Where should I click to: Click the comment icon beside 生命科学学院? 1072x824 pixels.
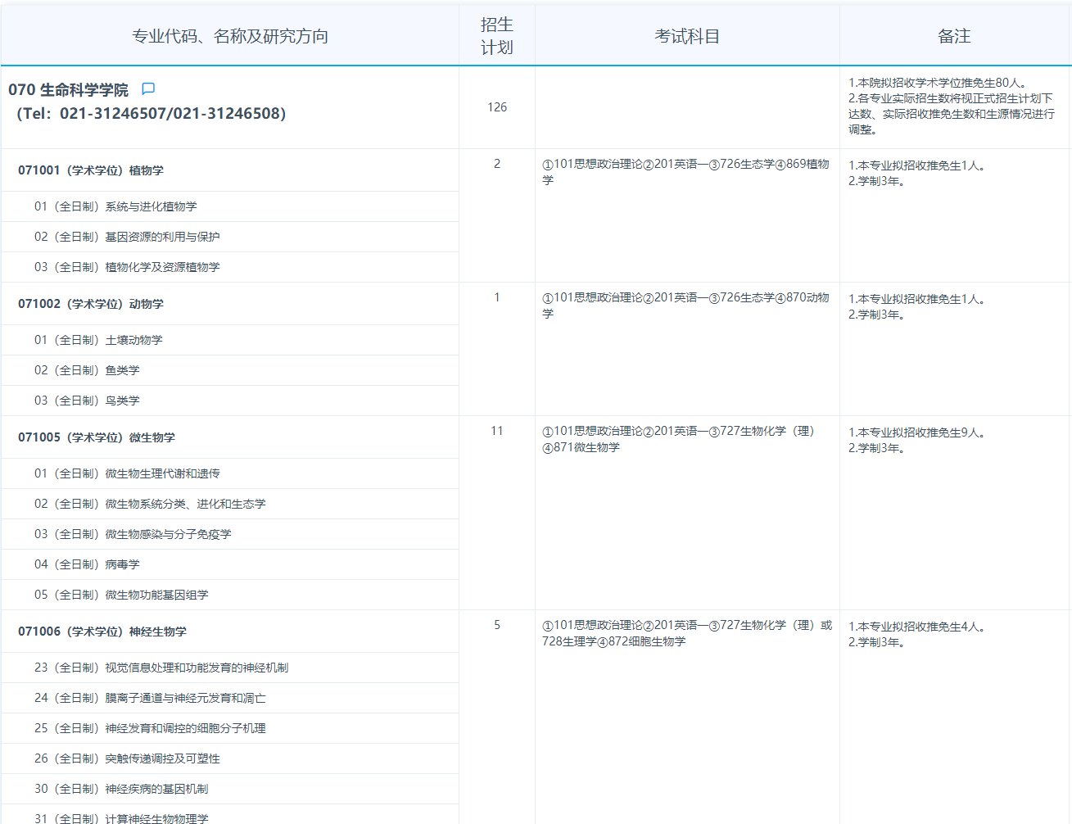(148, 88)
